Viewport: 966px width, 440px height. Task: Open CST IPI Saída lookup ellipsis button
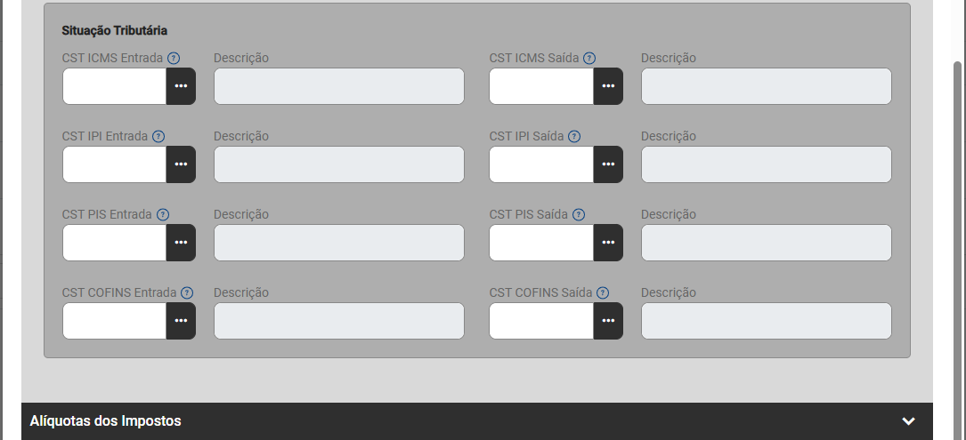(608, 164)
